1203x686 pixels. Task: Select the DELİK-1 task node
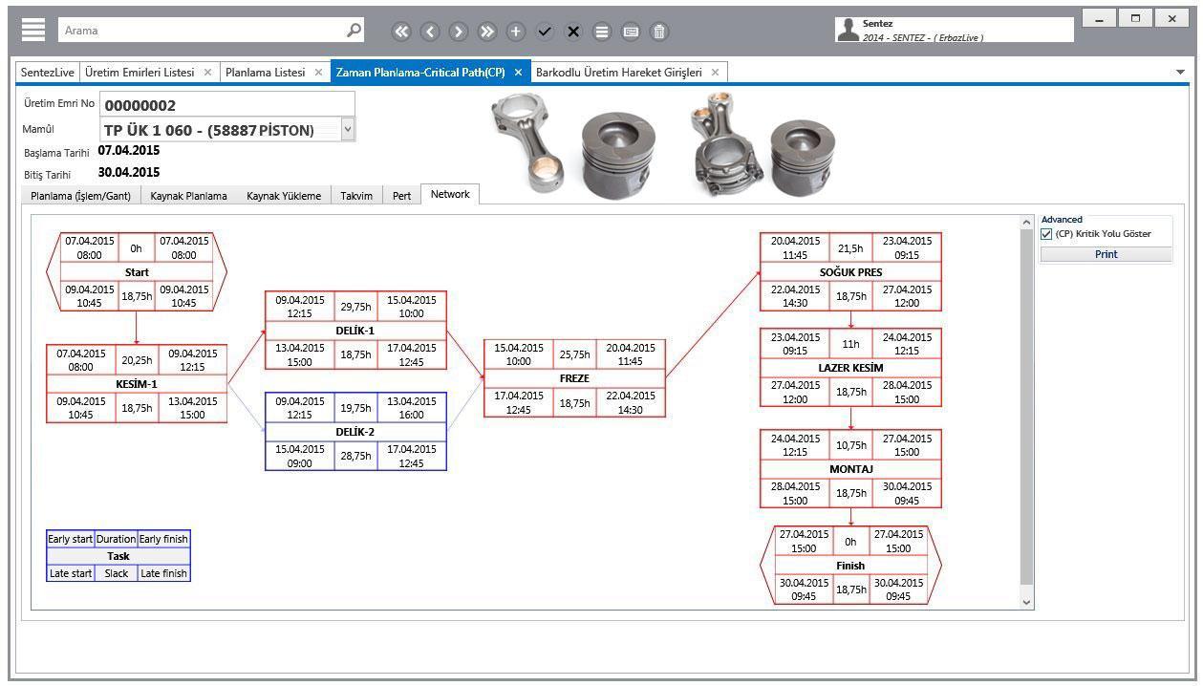click(x=355, y=331)
